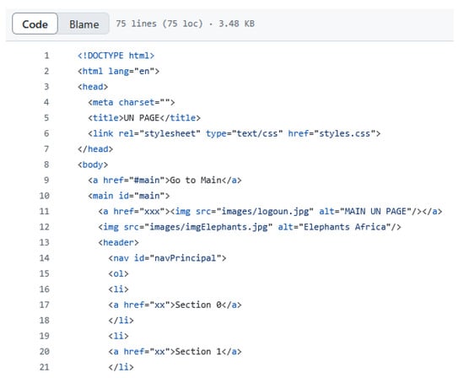Click the '</li>' tag on line 21
The image size is (464, 378).
tap(121, 367)
